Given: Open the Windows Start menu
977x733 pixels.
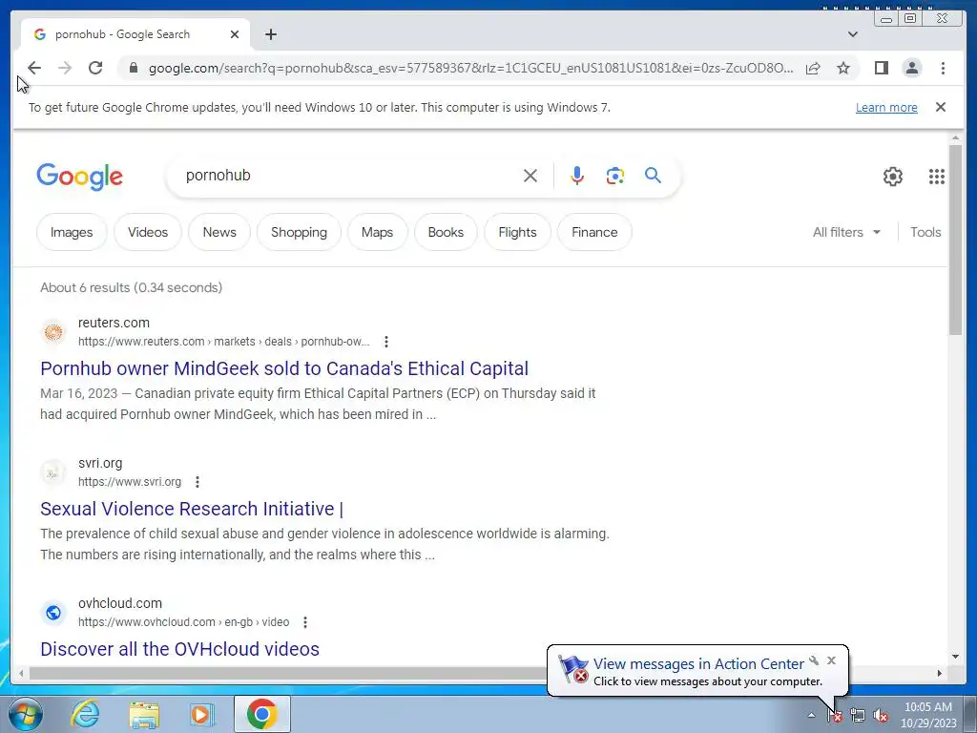Looking at the screenshot, I should (x=25, y=714).
